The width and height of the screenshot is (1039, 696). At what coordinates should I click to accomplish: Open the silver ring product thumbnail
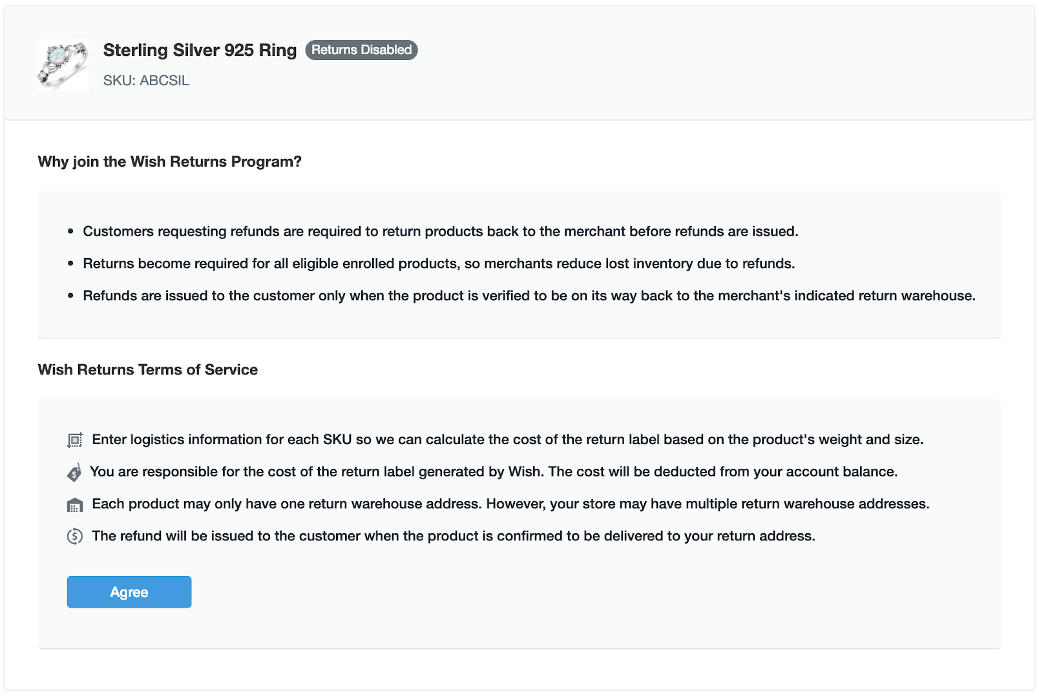63,65
